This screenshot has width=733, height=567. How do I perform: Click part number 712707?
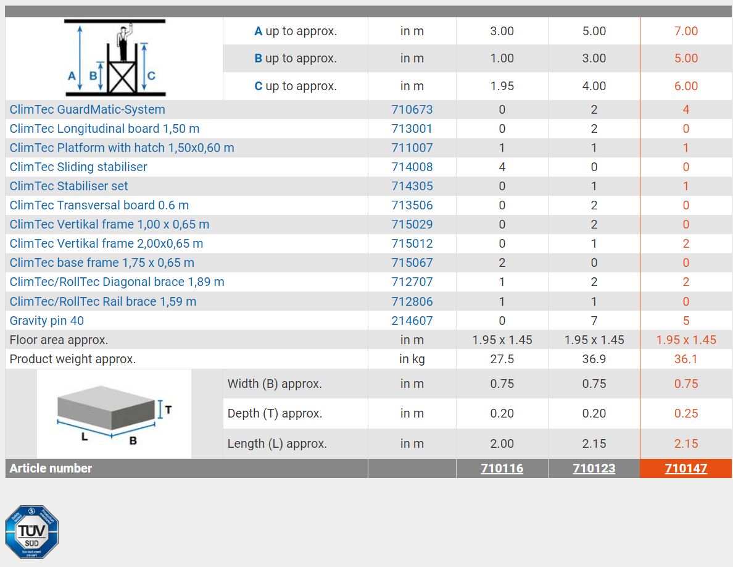(x=412, y=282)
